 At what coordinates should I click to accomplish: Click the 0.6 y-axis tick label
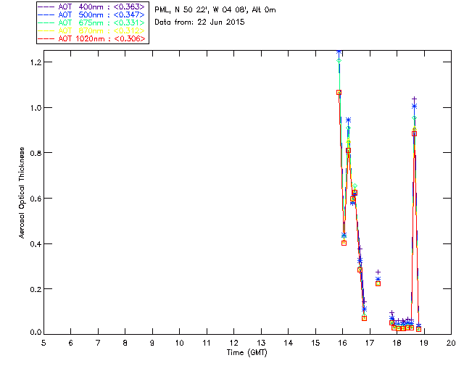point(36,199)
